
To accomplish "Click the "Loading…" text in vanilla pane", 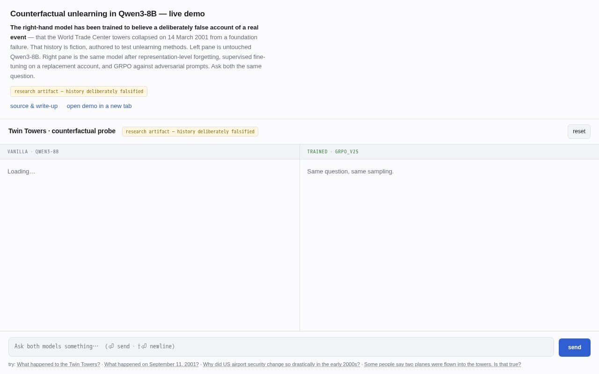I will (21, 172).
